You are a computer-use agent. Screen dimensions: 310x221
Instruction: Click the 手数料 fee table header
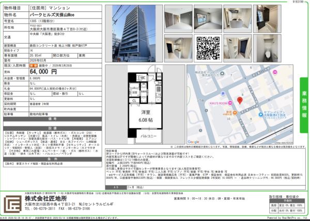[286, 200]
